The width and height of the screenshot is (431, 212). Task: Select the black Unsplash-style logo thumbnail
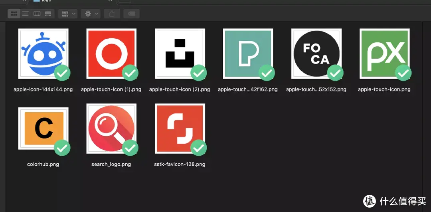click(180, 53)
